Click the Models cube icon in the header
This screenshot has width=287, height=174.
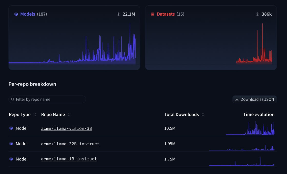tap(16, 14)
